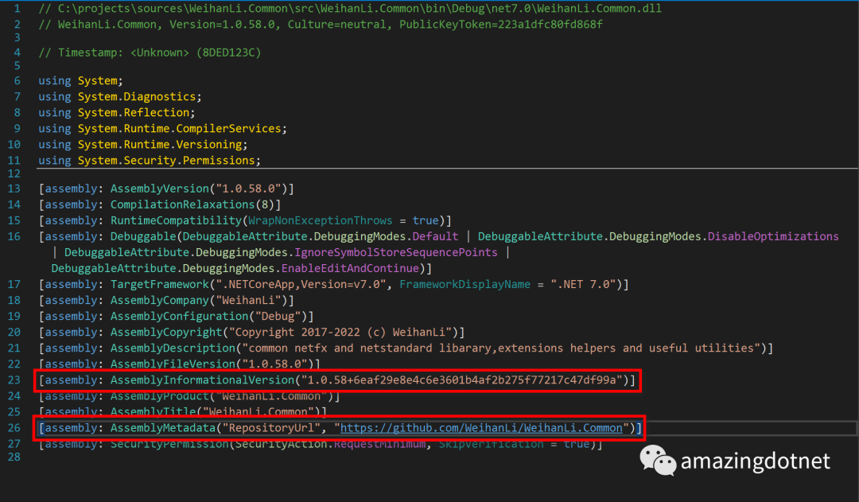Click the 'using System;' directive
859x502 pixels.
tap(80, 80)
